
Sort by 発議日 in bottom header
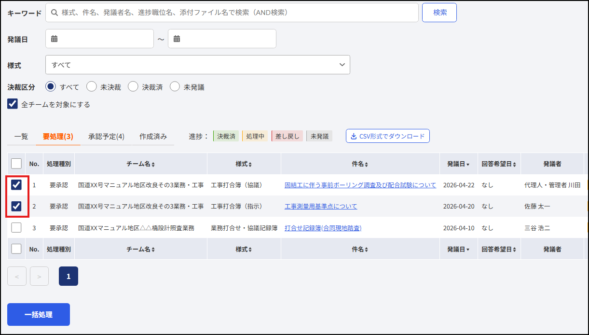pyautogui.click(x=458, y=249)
